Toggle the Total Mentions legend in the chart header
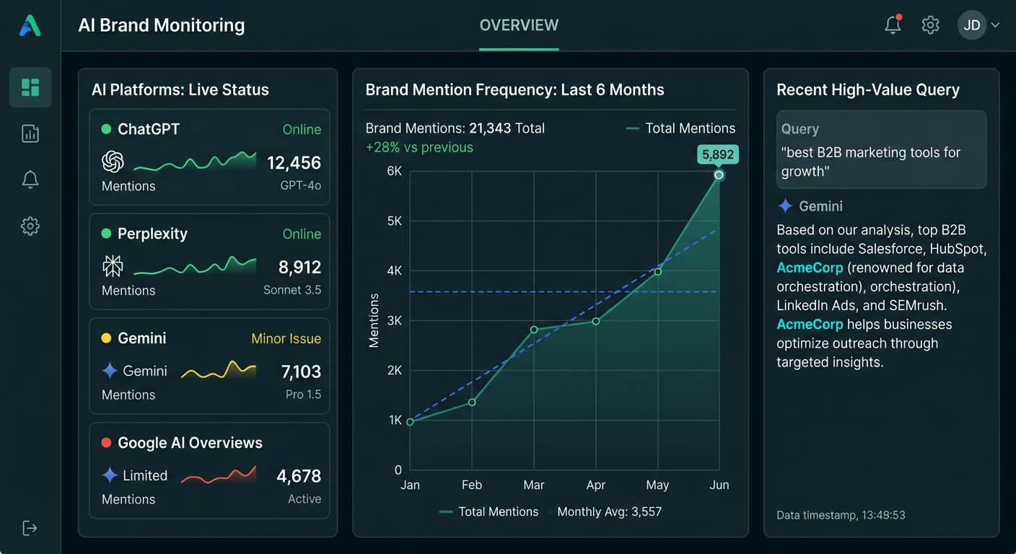This screenshot has width=1016, height=554. point(680,128)
